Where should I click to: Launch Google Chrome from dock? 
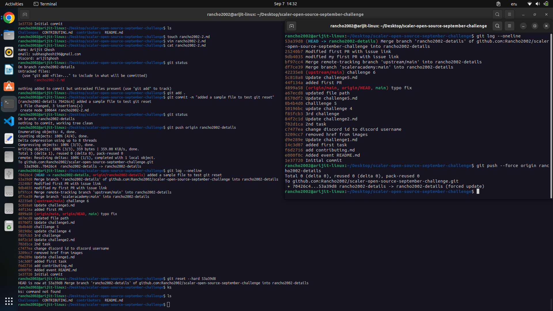click(9, 18)
